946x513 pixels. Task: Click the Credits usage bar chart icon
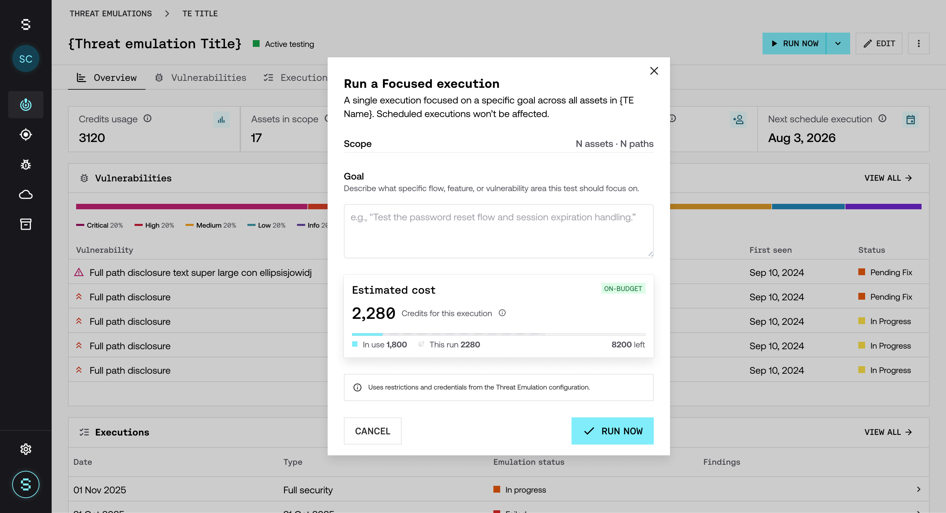(x=221, y=120)
